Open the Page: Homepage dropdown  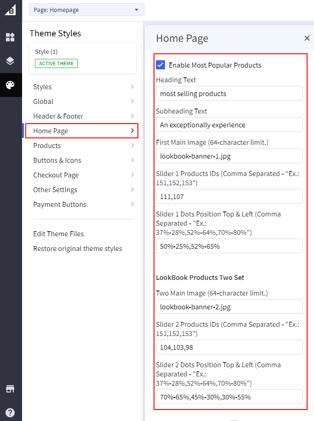click(86, 10)
